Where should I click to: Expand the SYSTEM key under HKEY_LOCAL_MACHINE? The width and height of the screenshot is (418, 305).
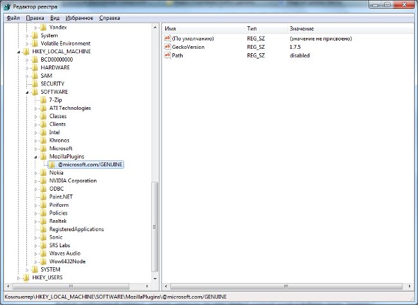[27, 270]
